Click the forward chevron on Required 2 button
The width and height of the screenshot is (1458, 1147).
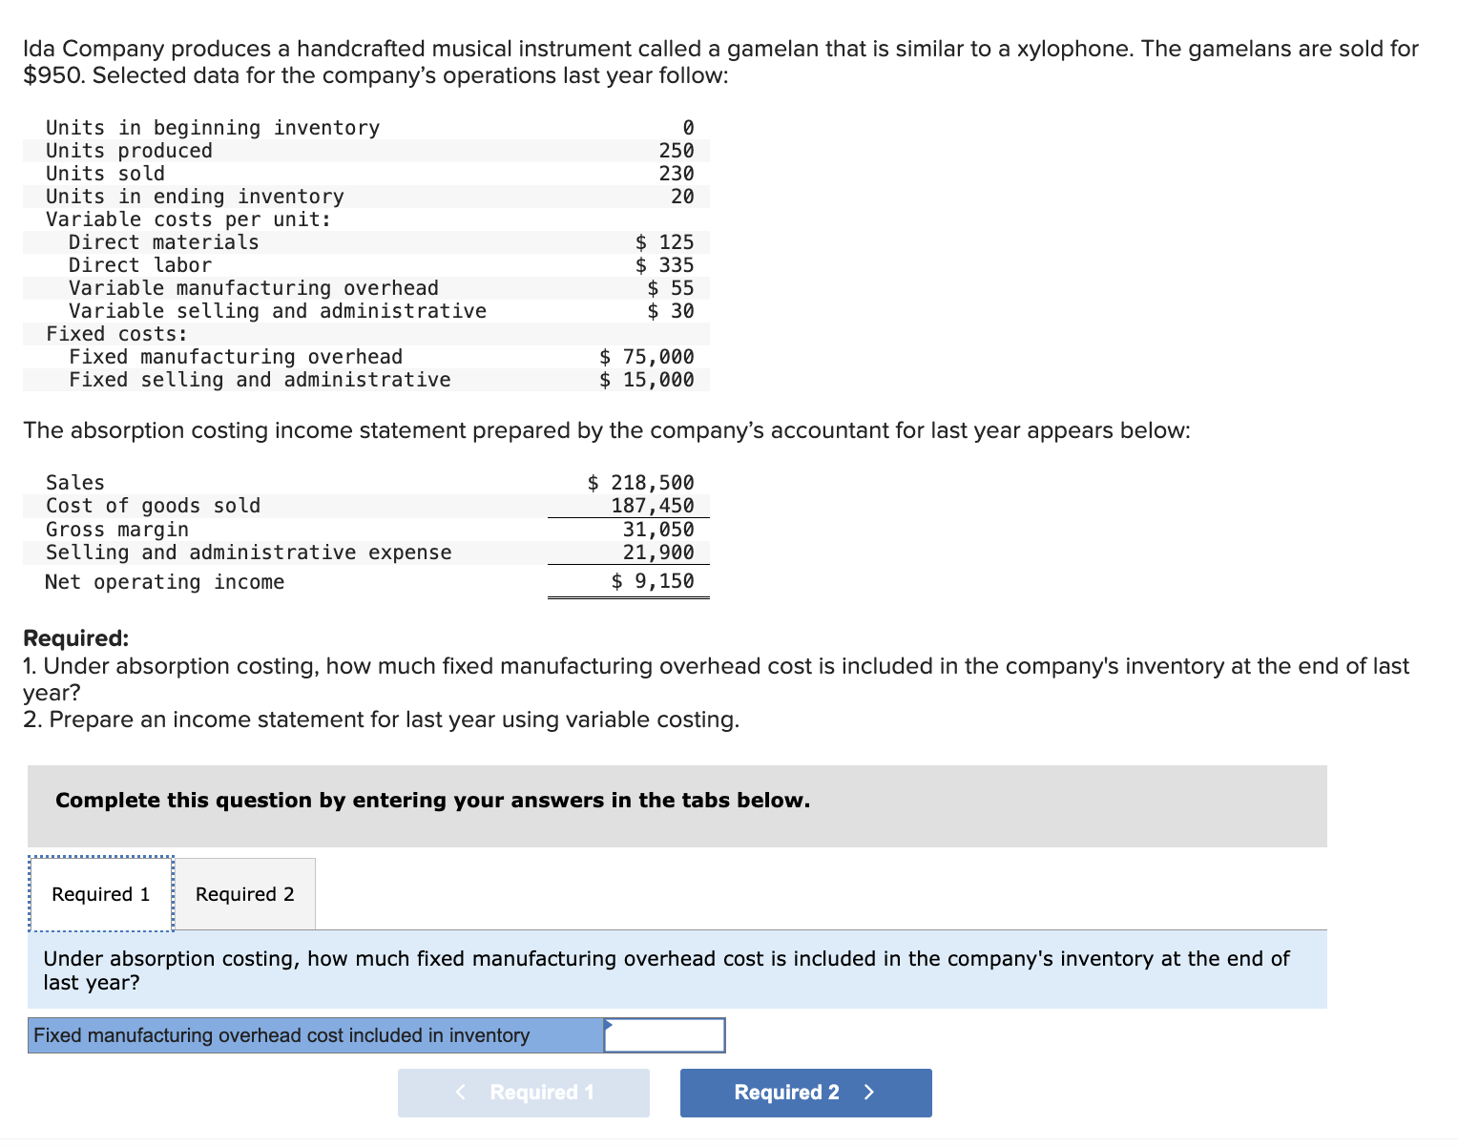pyautogui.click(x=868, y=1092)
